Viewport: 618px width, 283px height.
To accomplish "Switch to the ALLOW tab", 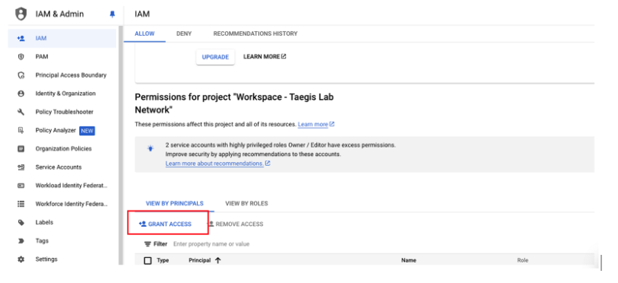I will click(x=144, y=33).
